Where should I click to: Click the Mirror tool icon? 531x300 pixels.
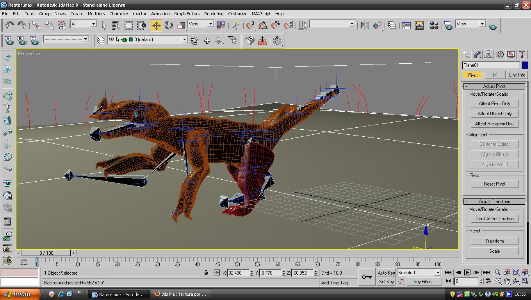(x=364, y=26)
